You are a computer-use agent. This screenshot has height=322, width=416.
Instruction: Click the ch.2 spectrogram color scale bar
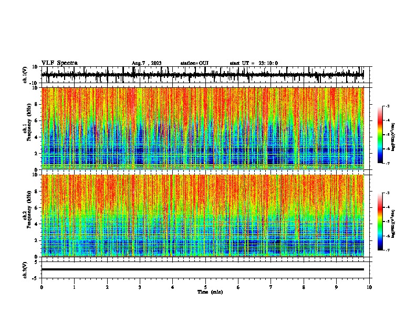tap(380, 222)
